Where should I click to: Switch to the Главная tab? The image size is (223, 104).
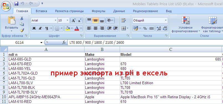[x=22, y=11]
